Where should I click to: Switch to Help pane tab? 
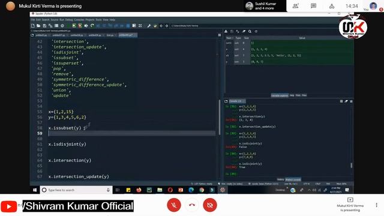tap(292, 95)
